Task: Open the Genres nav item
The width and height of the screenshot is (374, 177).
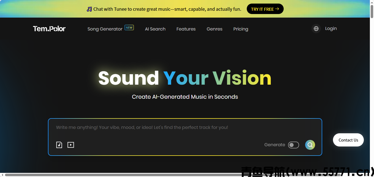Action: [215, 29]
